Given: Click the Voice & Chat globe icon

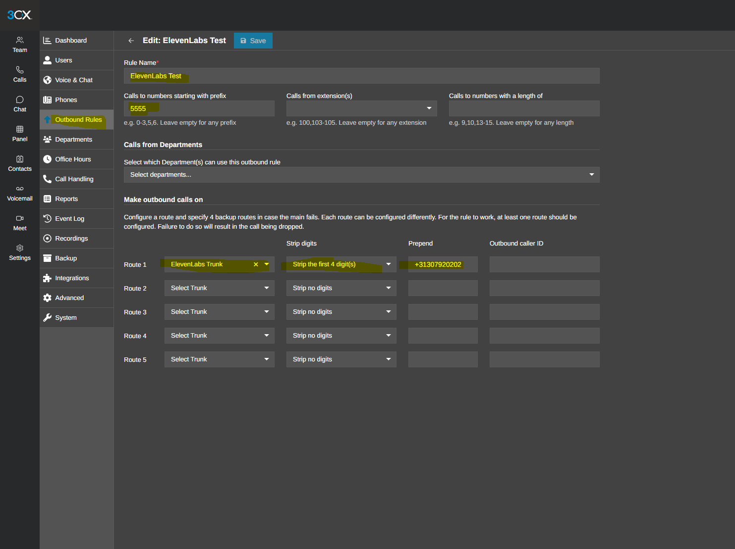Looking at the screenshot, I should 47,80.
